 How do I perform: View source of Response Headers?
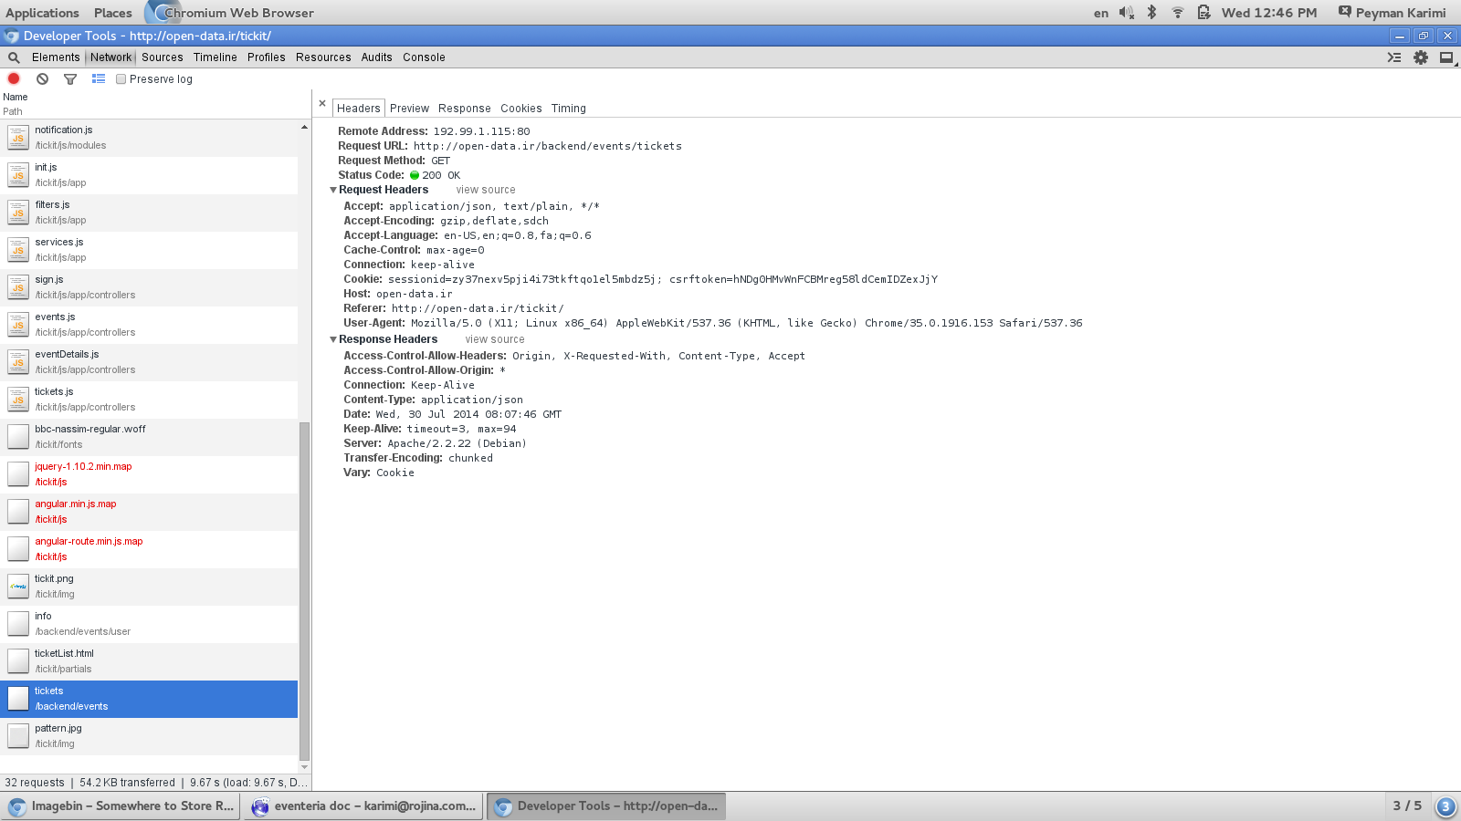pos(495,339)
